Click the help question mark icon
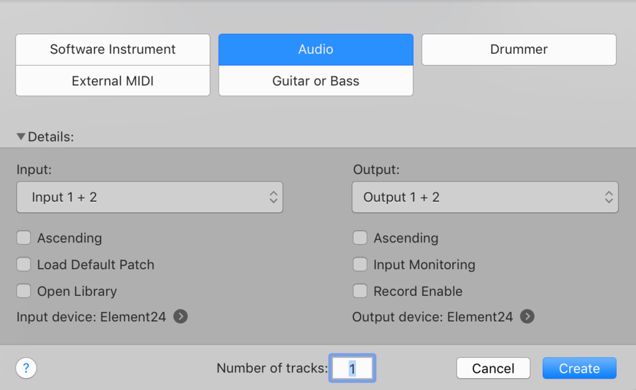The image size is (636, 390). 26,368
